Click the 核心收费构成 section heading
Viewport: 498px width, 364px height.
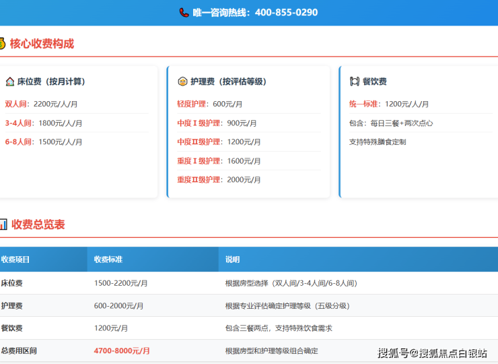[42, 44]
